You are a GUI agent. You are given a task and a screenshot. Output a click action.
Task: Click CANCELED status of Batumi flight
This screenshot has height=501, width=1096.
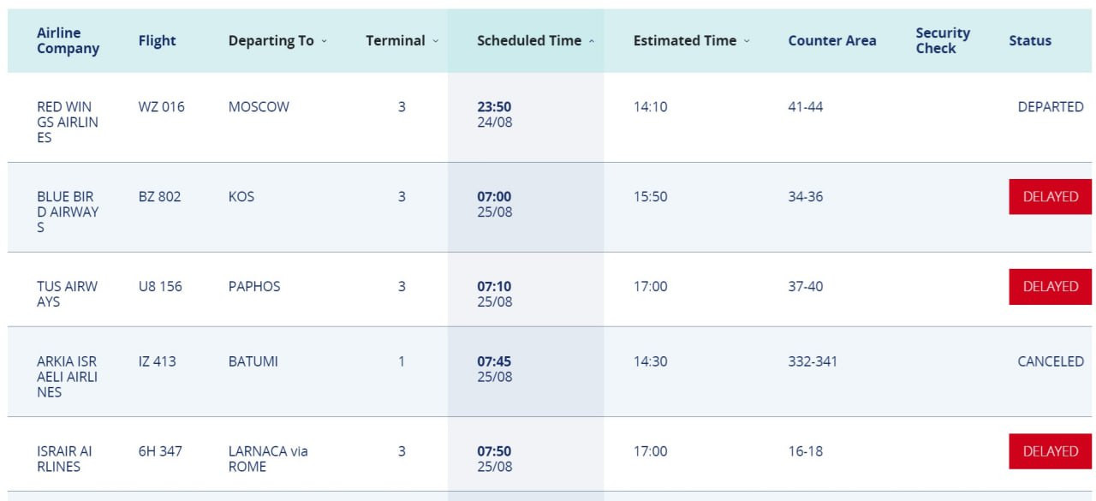pyautogui.click(x=1050, y=361)
